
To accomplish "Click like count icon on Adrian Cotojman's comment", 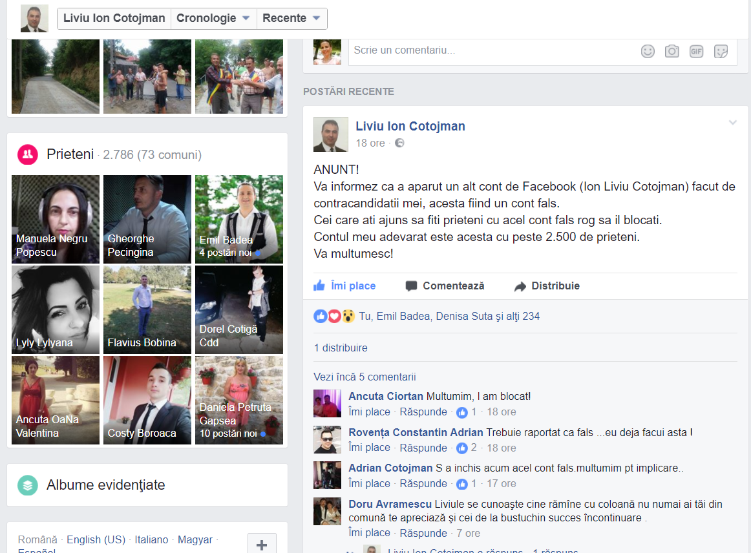I will tap(461, 484).
